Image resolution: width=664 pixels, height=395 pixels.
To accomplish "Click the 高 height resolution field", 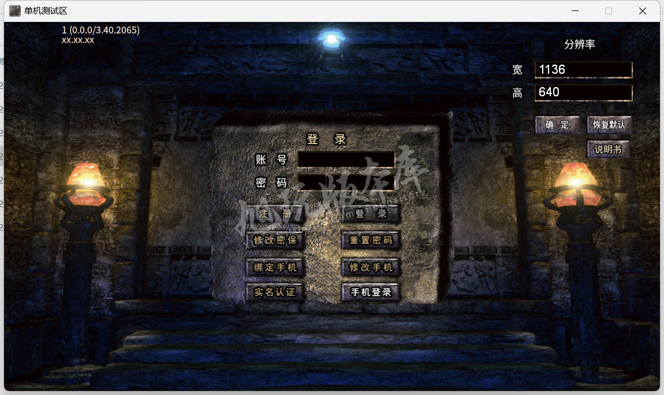I will (584, 93).
